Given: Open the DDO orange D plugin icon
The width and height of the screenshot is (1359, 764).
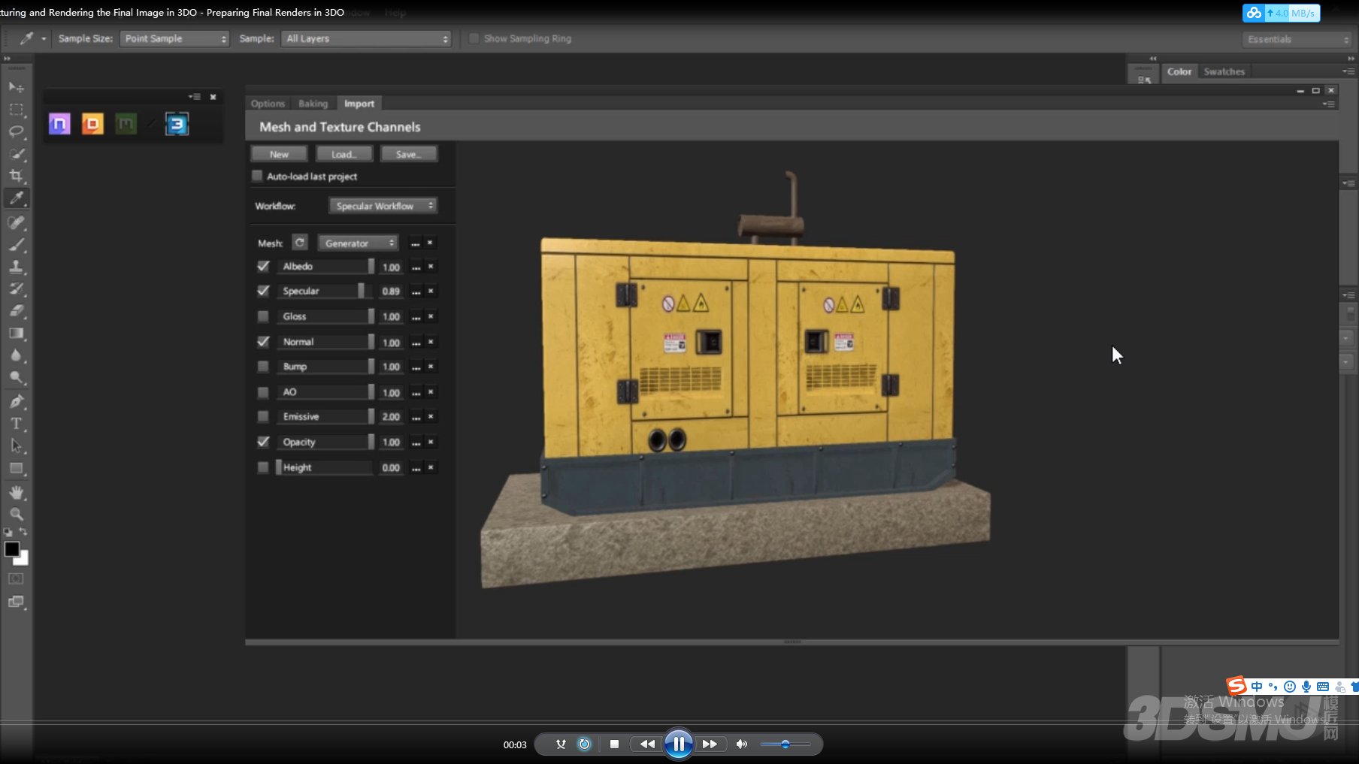Looking at the screenshot, I should [92, 123].
